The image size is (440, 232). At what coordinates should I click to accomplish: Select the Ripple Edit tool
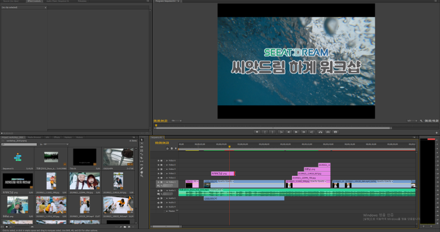coord(142,147)
